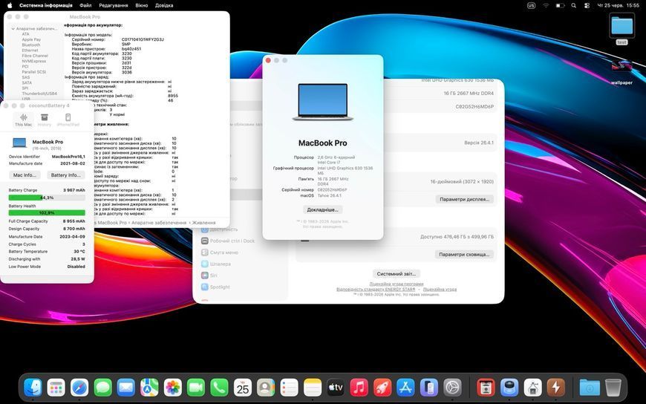
Task: Select Apple Pay in System Information sidebar
Action: (x=31, y=39)
